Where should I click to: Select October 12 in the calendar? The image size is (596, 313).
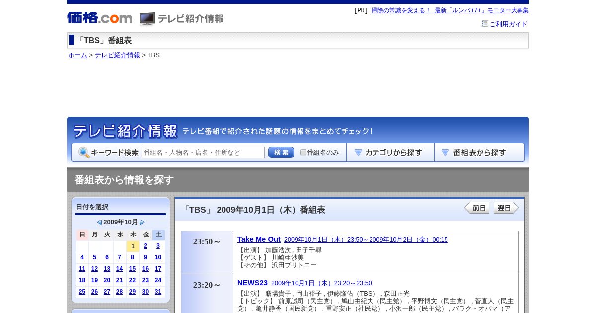pos(95,269)
